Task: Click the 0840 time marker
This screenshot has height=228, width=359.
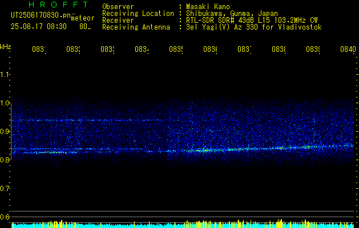Action: point(348,50)
